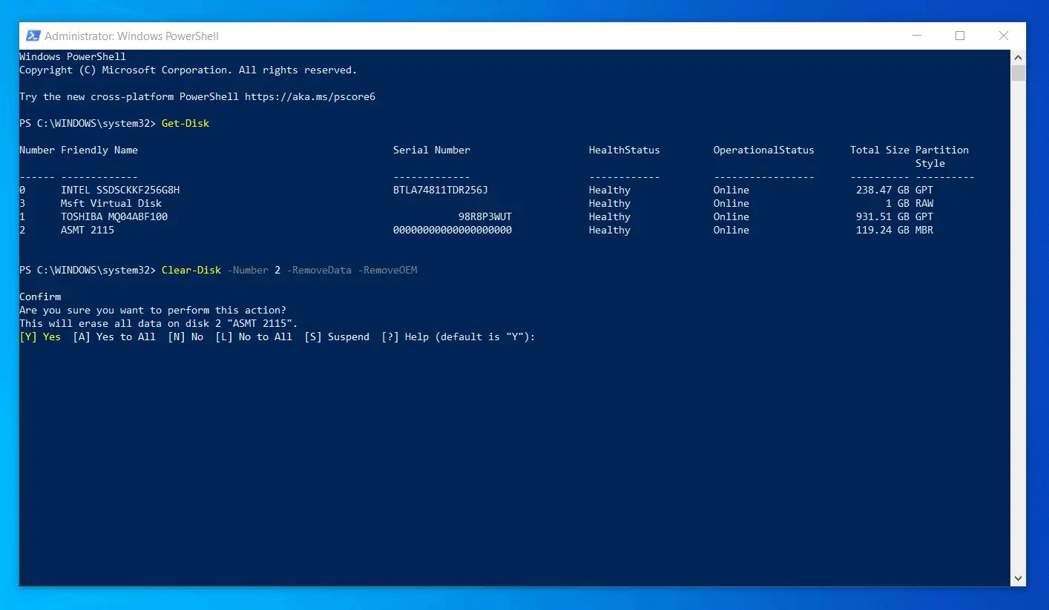Click the "[?] Help" prompt option
Viewport: 1049px width, 610px height.
click(405, 337)
